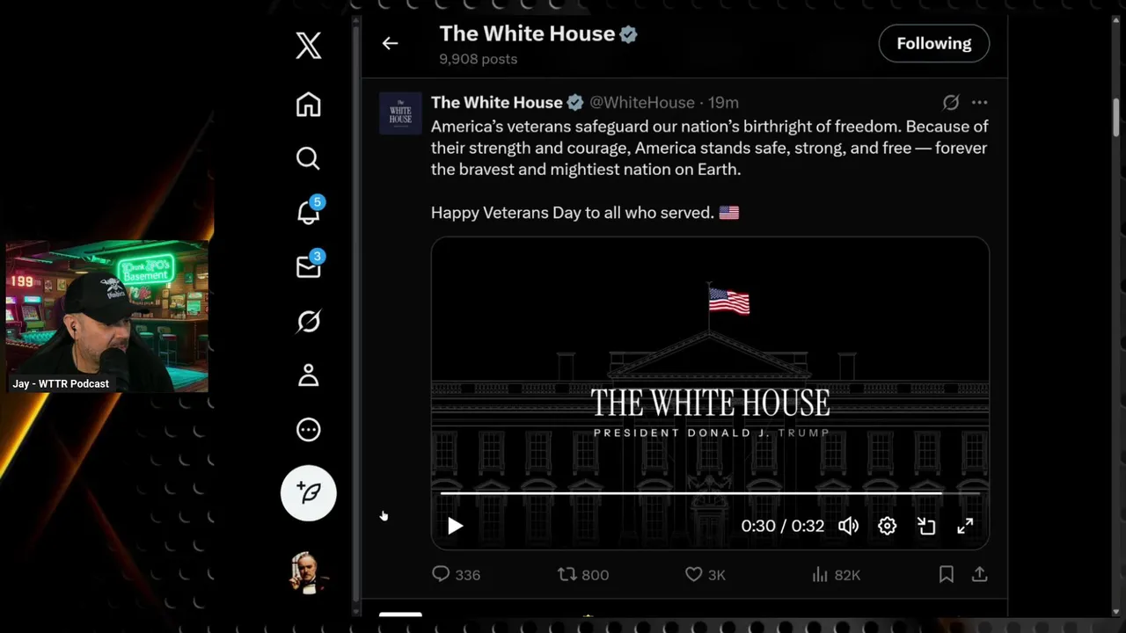
Task: Go back with the left arrow
Action: [x=390, y=43]
